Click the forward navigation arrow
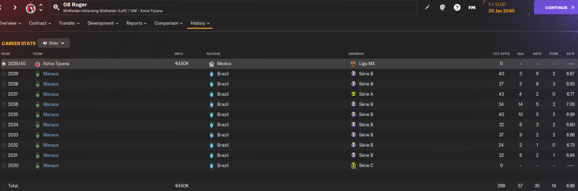Viewport: 578px width, 191px height. click(15, 8)
